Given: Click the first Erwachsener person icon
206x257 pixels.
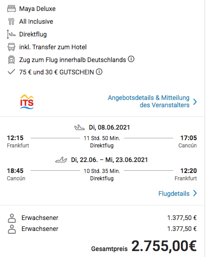Looking at the screenshot, I should 12,218.
